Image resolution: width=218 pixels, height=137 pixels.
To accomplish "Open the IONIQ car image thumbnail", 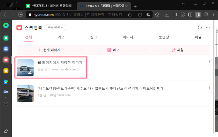I will [25, 68].
